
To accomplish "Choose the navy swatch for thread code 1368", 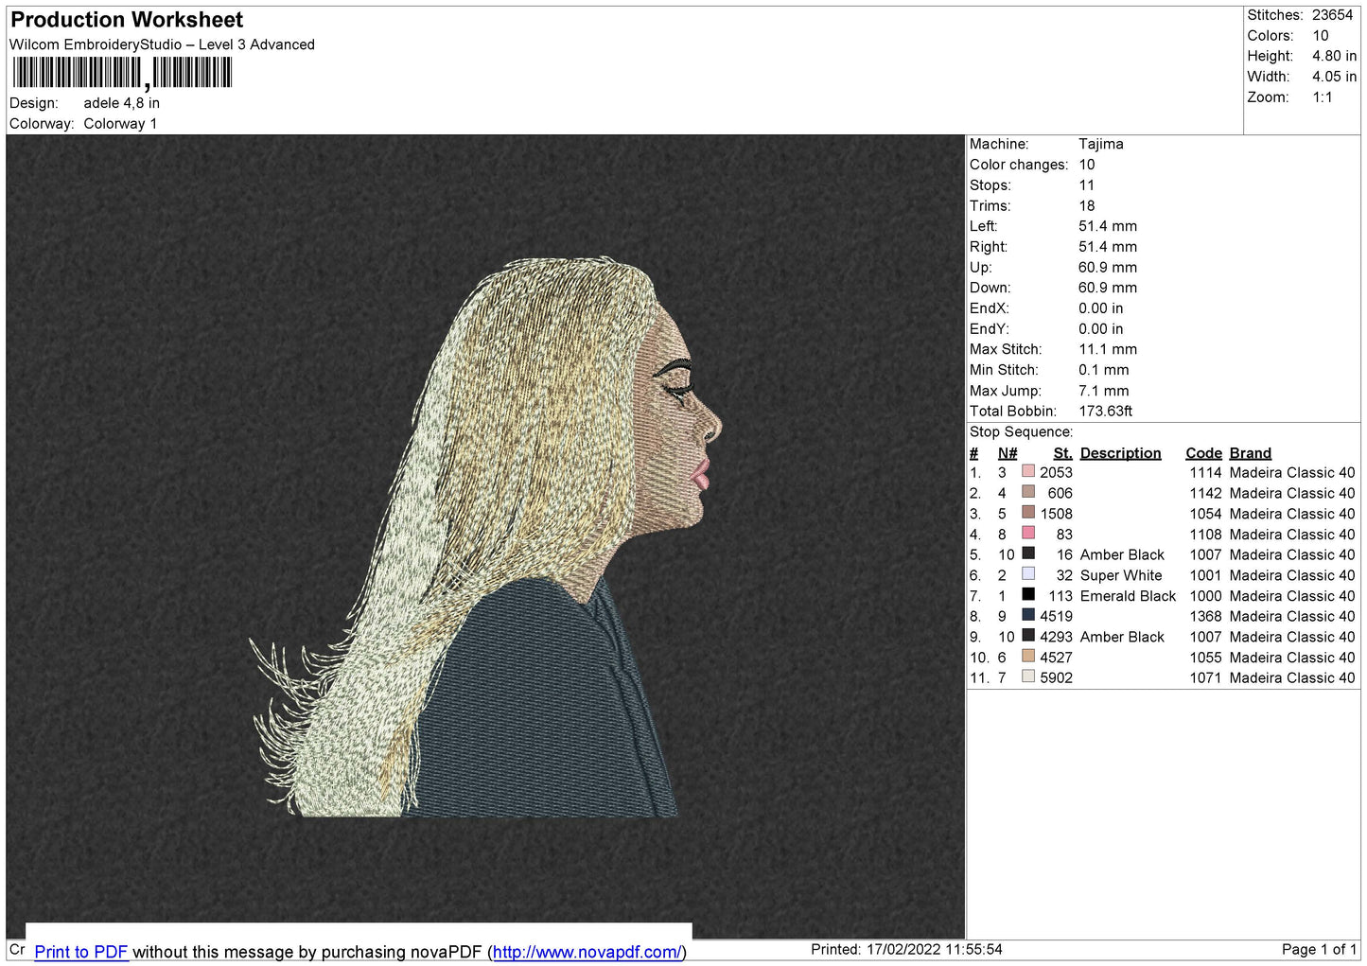I will 1028,615.
